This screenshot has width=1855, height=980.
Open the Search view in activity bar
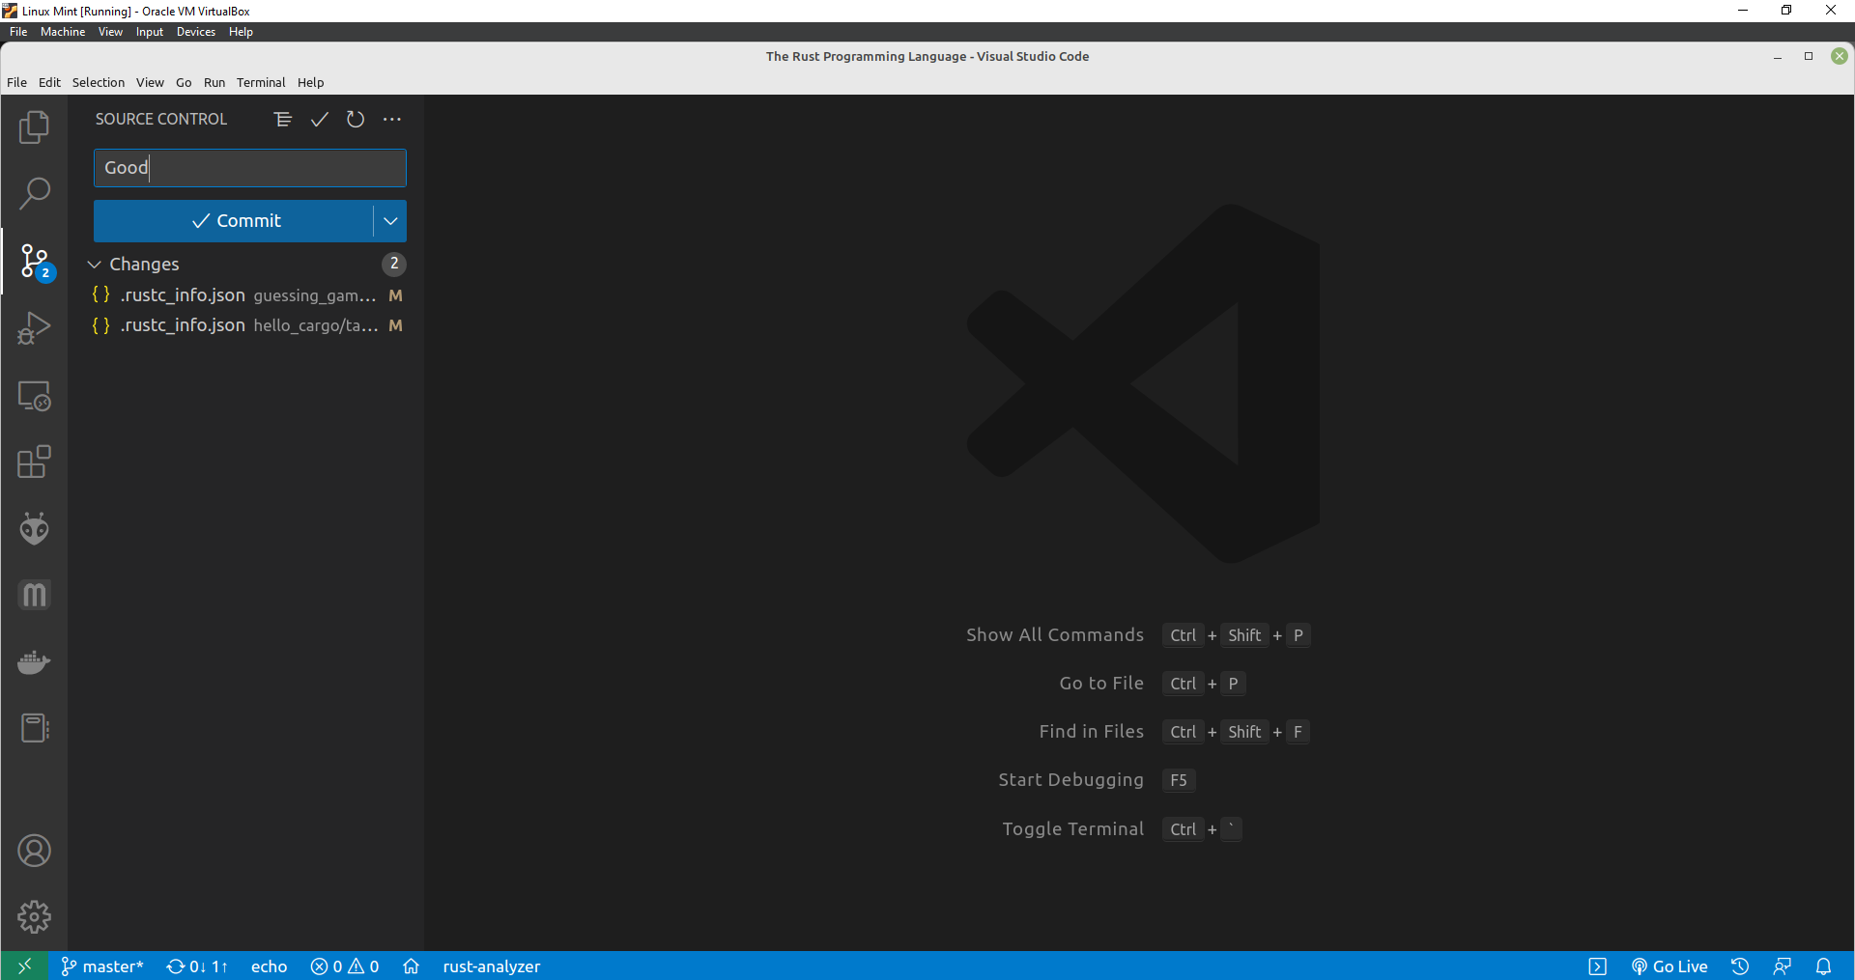tap(34, 193)
